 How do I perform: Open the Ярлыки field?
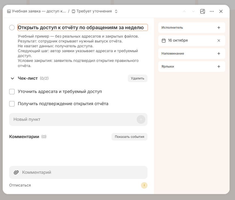click(x=192, y=66)
